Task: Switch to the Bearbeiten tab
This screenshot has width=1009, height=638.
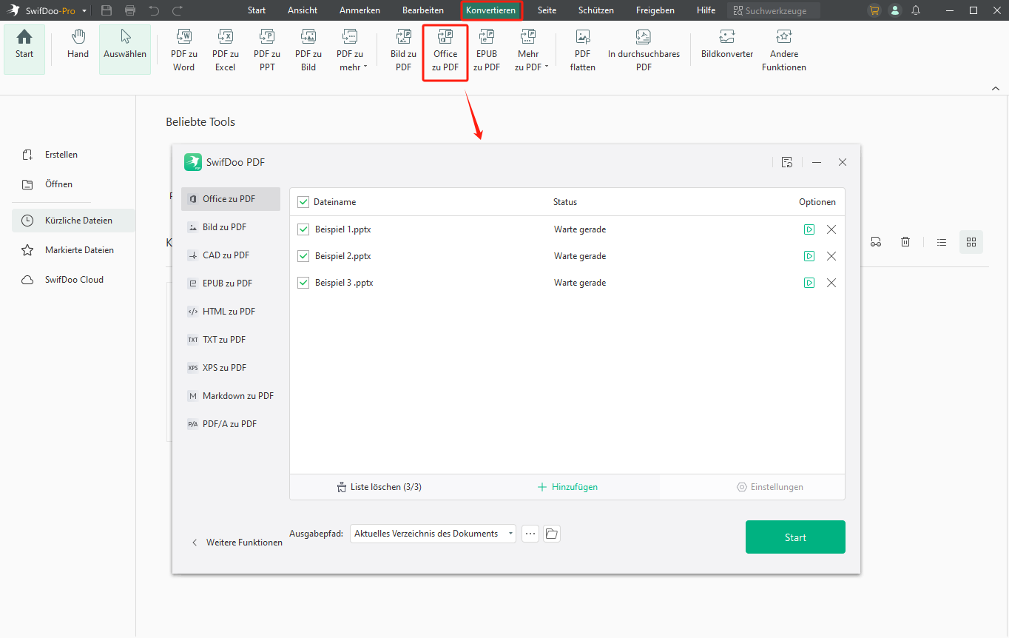Action: tap(423, 10)
